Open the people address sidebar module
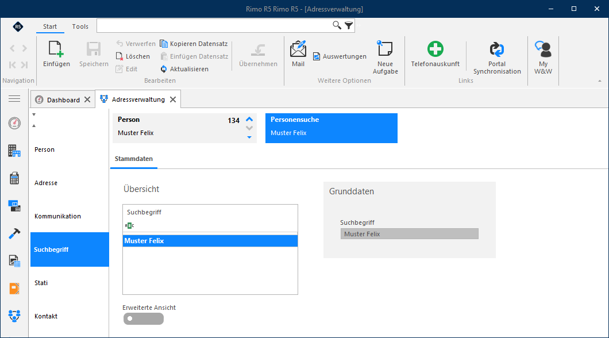Image resolution: width=609 pixels, height=338 pixels. [14, 316]
